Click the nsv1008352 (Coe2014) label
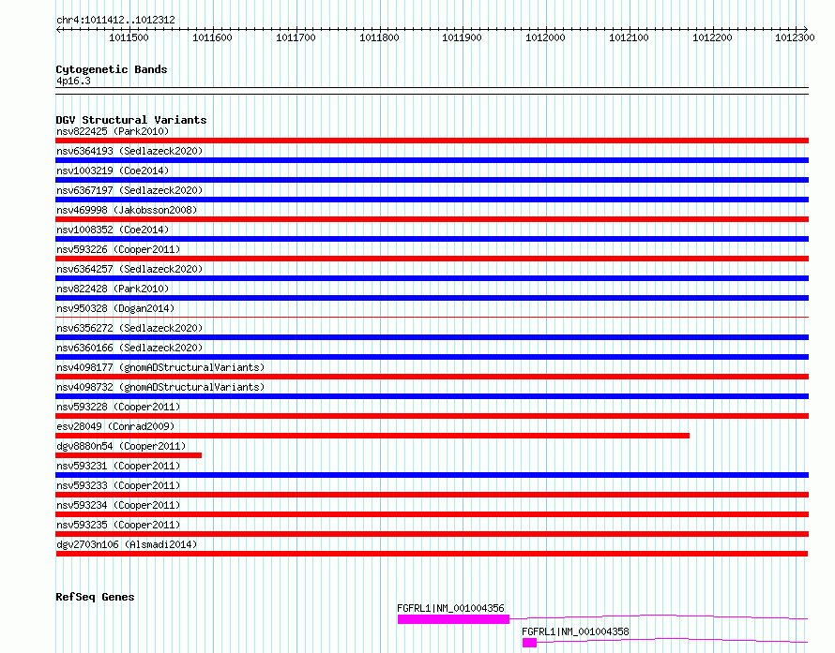The height and width of the screenshot is (653, 835). click(113, 230)
